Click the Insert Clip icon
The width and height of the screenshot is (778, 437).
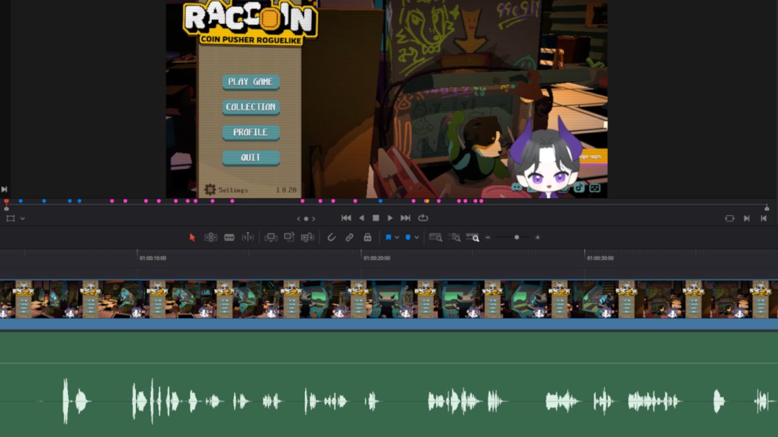[x=271, y=238]
